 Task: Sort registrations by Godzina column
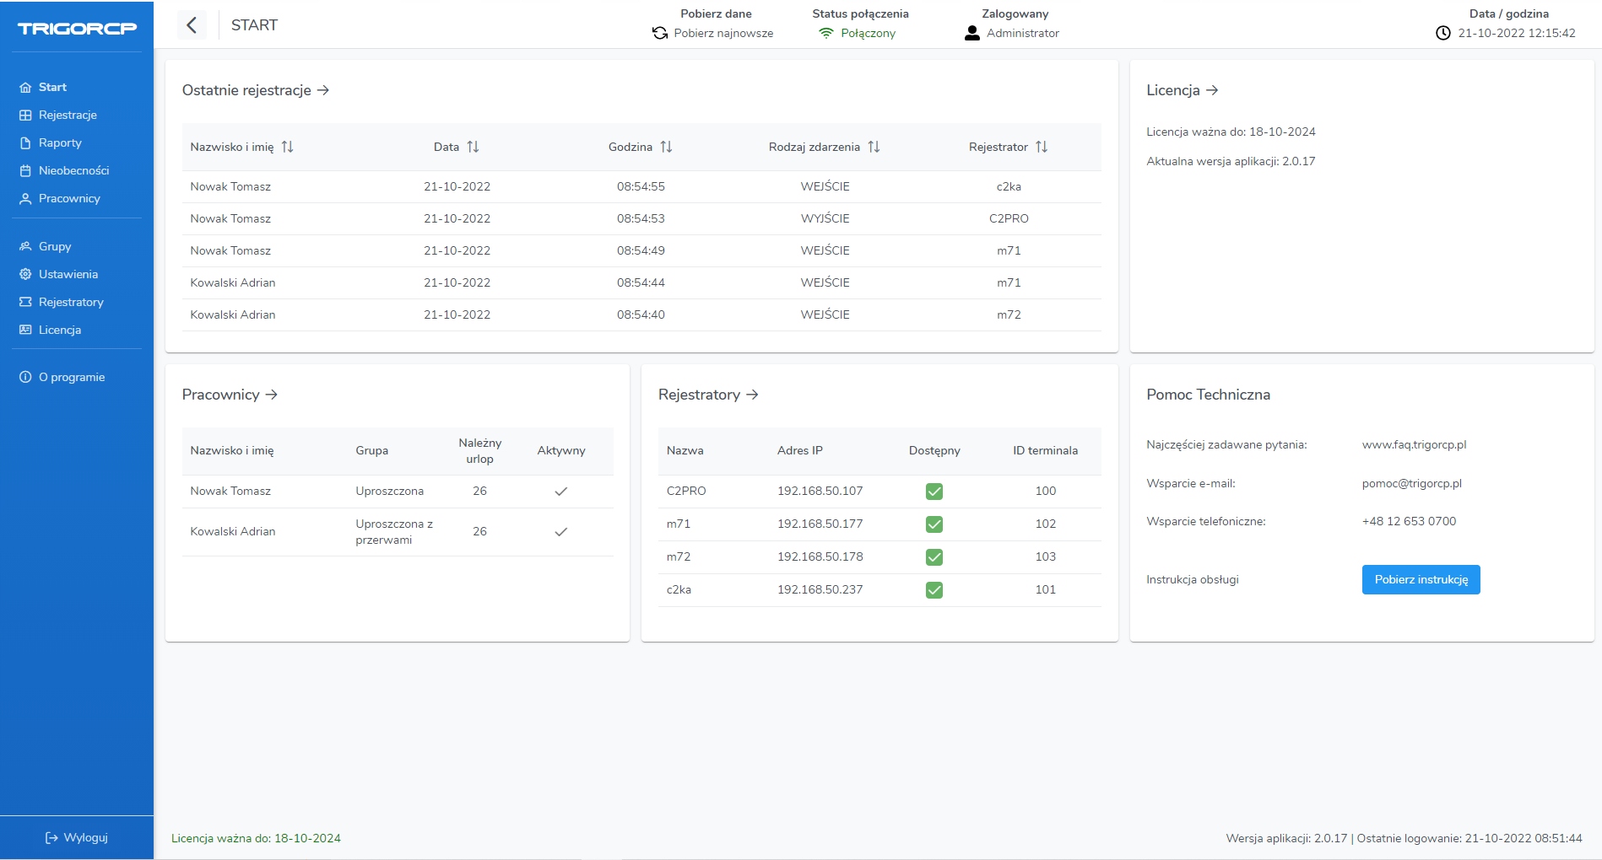(666, 147)
